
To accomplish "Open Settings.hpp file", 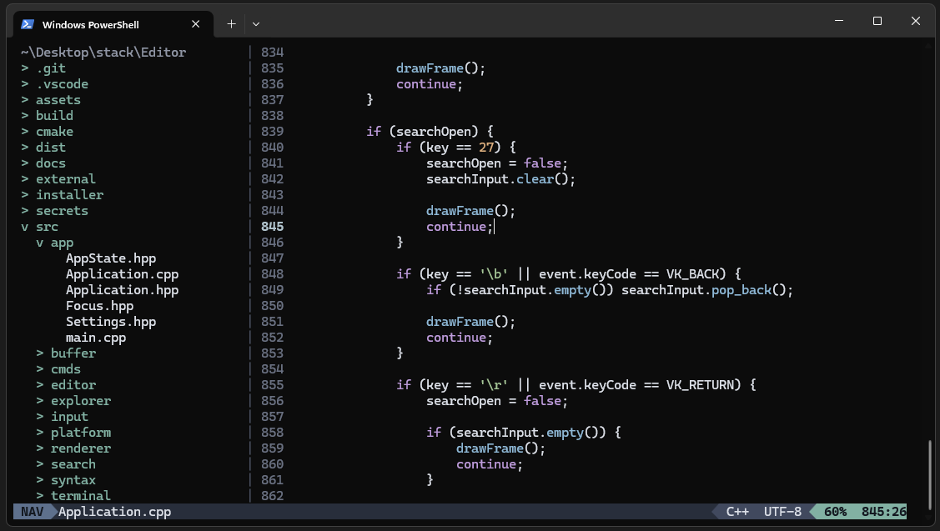I will pyautogui.click(x=111, y=322).
